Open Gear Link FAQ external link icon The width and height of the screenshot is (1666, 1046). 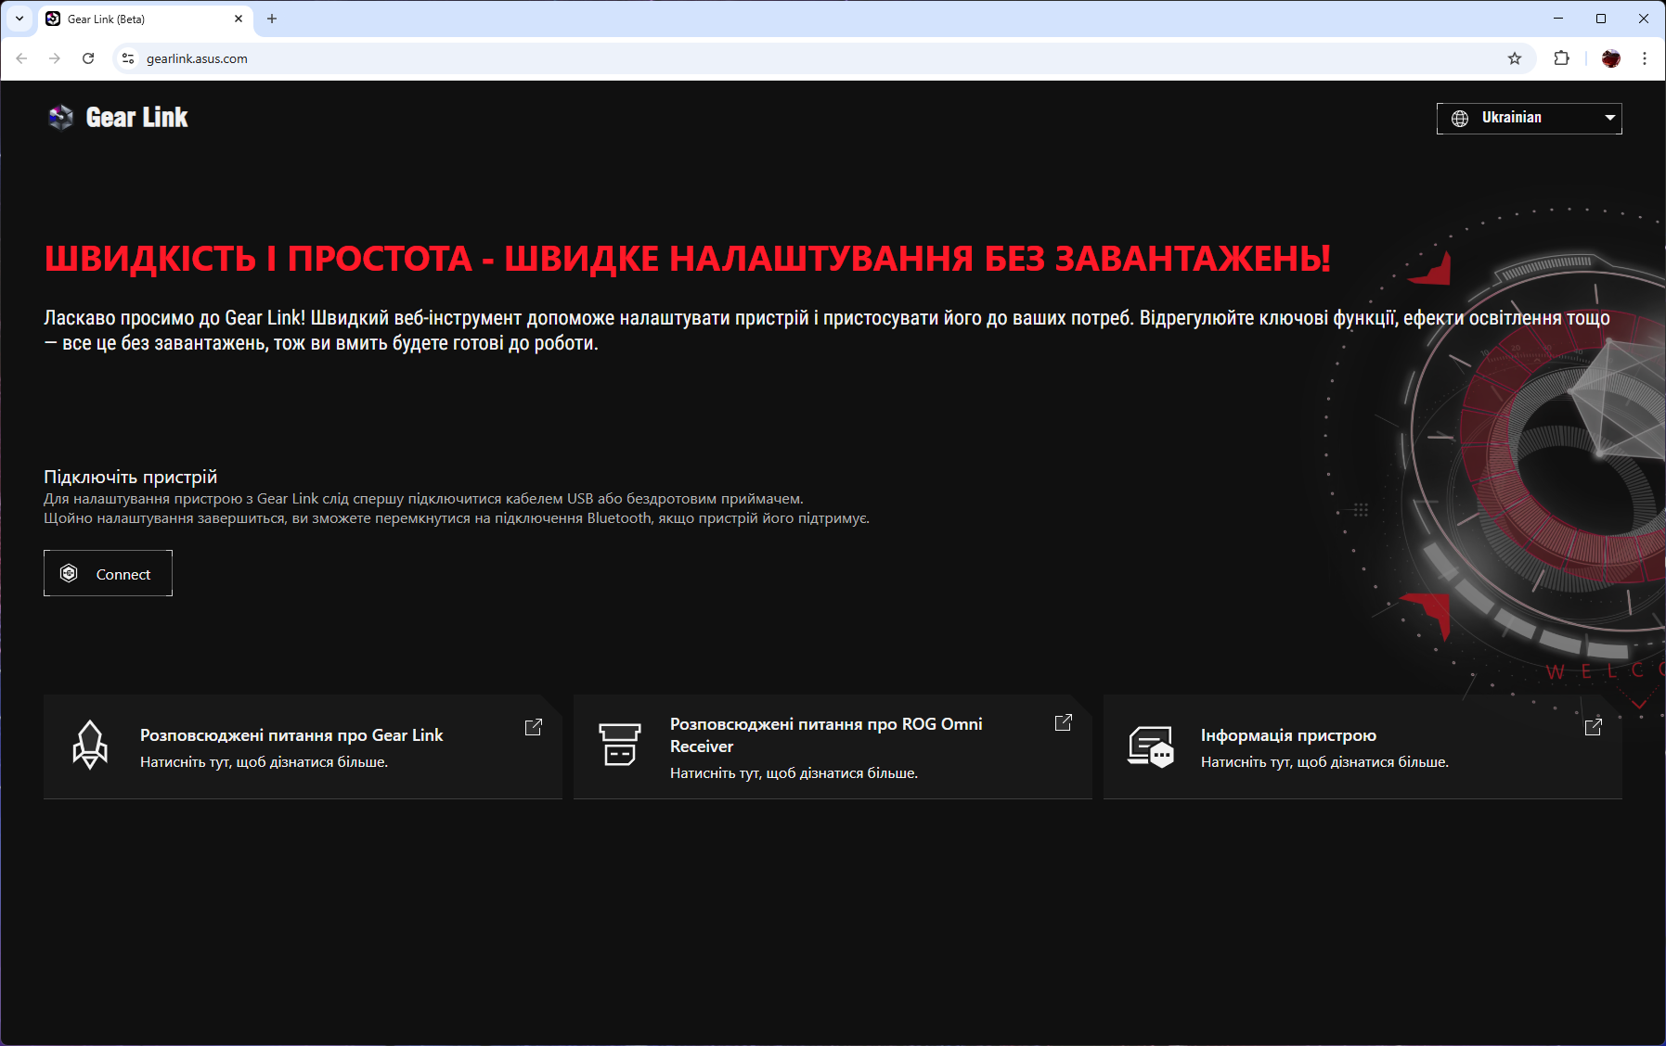(x=534, y=727)
